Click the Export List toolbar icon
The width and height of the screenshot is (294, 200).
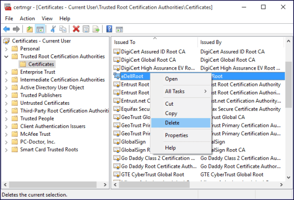[96, 29]
